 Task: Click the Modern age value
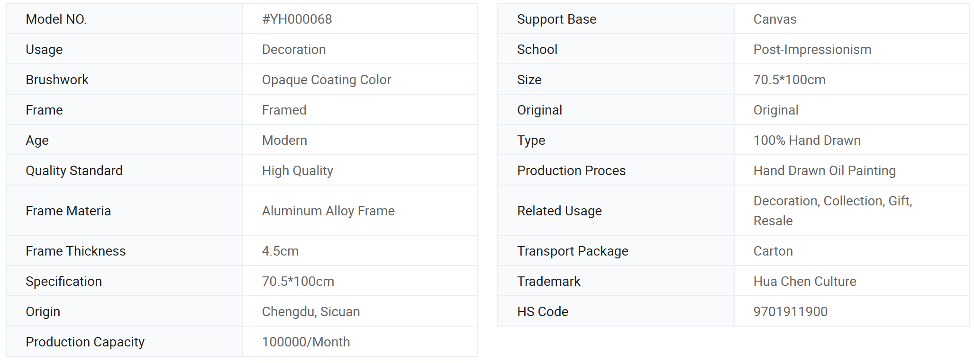pos(284,141)
